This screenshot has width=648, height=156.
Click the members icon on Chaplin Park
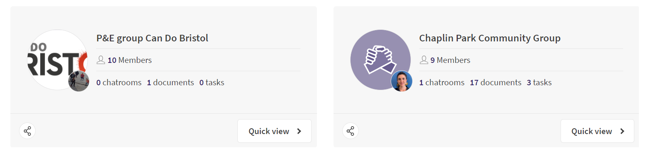[x=423, y=60]
